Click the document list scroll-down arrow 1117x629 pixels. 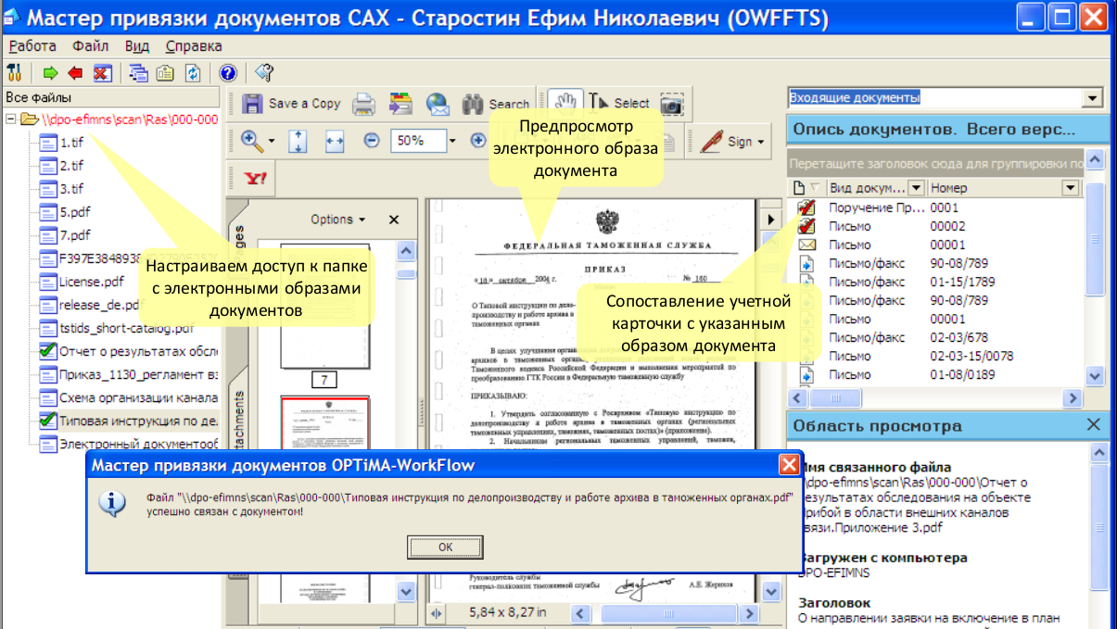point(1095,376)
